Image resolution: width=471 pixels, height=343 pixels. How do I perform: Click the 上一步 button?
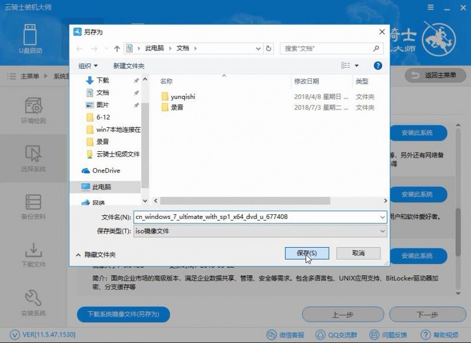(343, 315)
